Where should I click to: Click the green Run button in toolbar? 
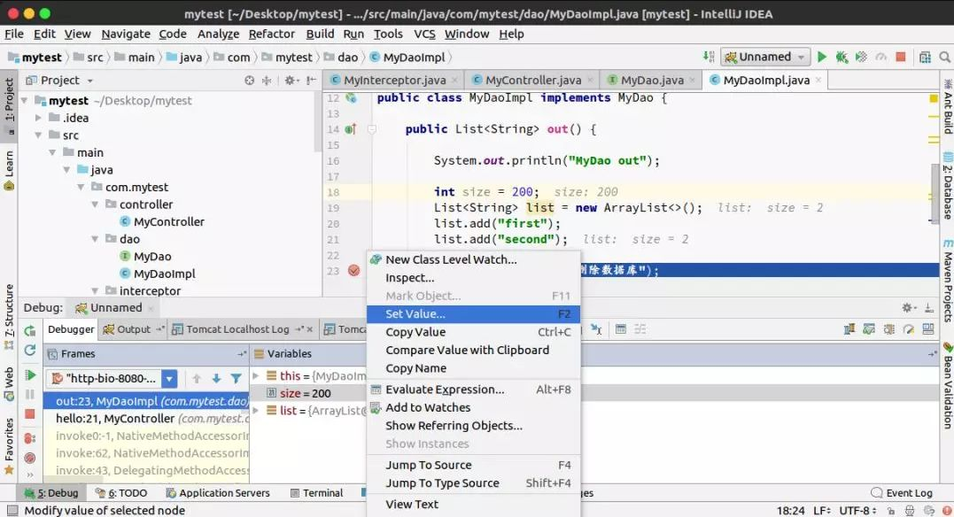[822, 57]
